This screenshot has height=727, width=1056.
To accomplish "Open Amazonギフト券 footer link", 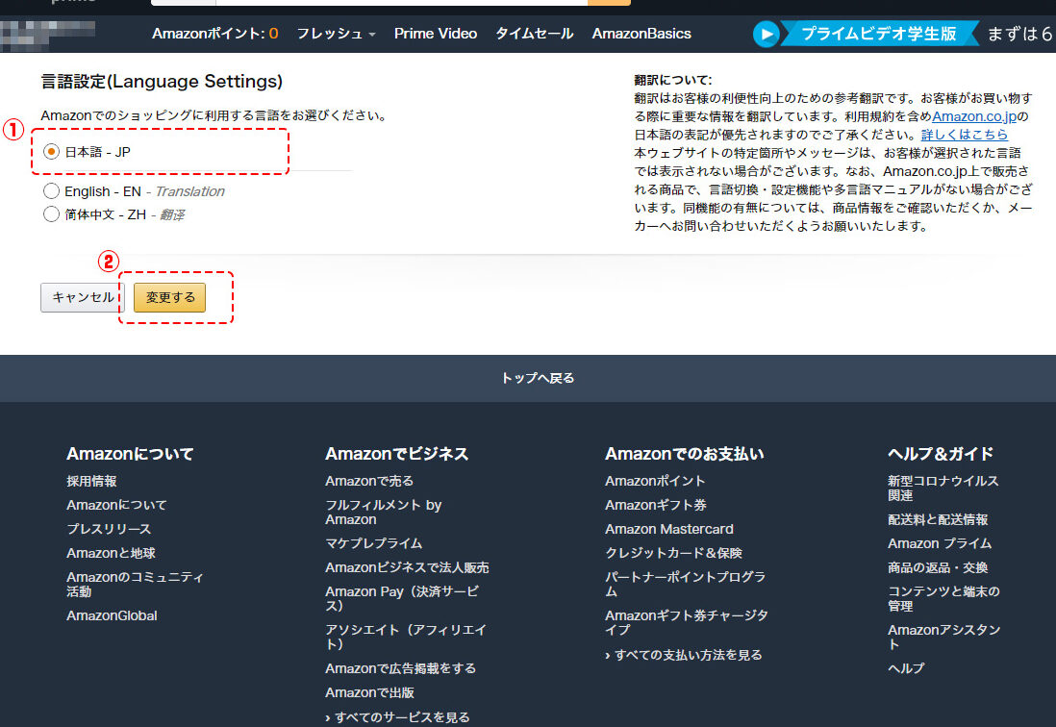I will [655, 505].
